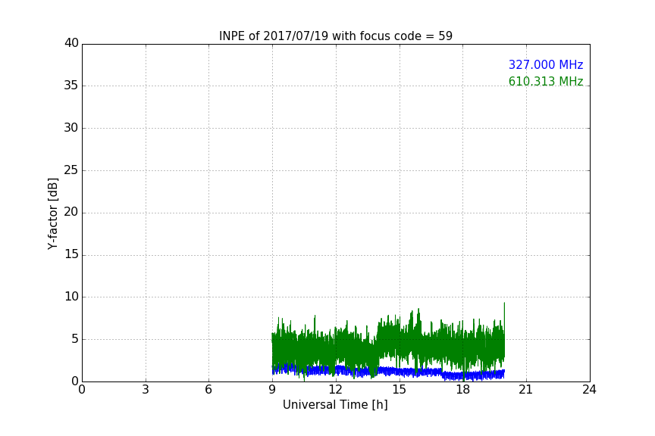Click the y-axis tick label 5

coord(75,339)
